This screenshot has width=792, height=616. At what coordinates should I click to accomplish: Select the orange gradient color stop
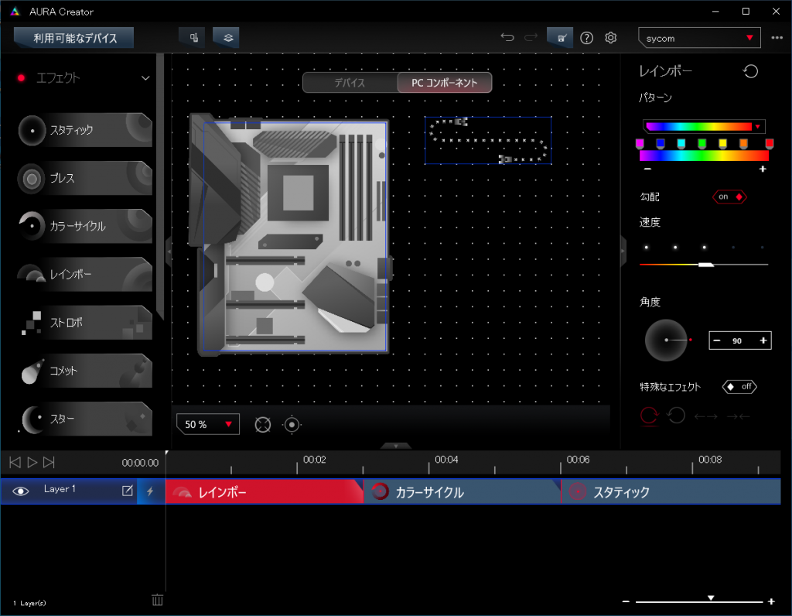pyautogui.click(x=743, y=144)
